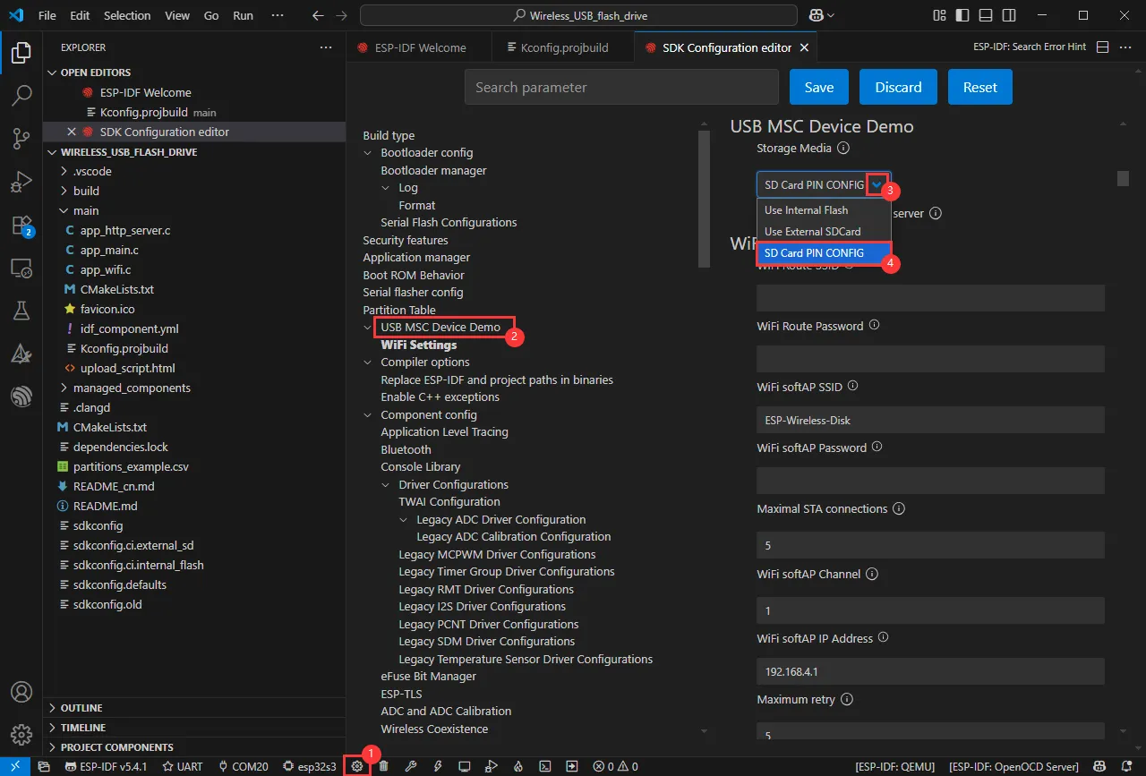Toggle the primary side bar layout
1146x776 pixels.
pyautogui.click(x=962, y=15)
